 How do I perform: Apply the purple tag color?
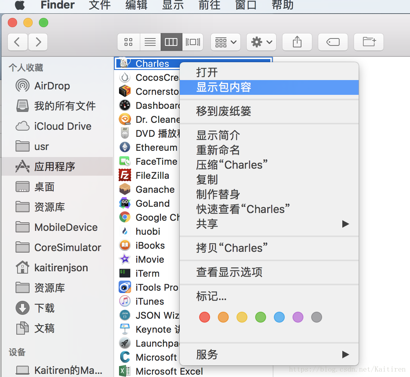[x=298, y=317]
